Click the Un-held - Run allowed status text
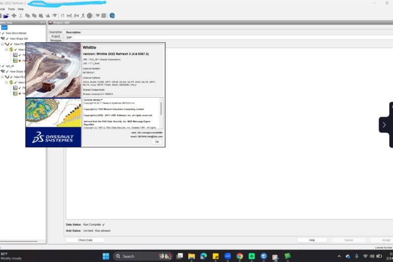Image resolution: width=393 pixels, height=262 pixels. [x=97, y=231]
